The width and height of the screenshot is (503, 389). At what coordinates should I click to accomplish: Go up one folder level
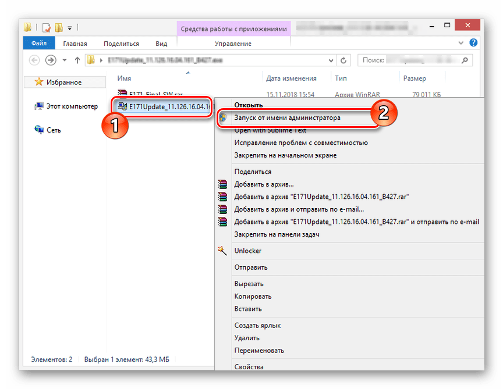coord(77,60)
